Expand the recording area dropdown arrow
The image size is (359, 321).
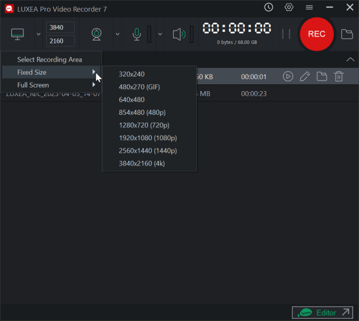click(38, 34)
